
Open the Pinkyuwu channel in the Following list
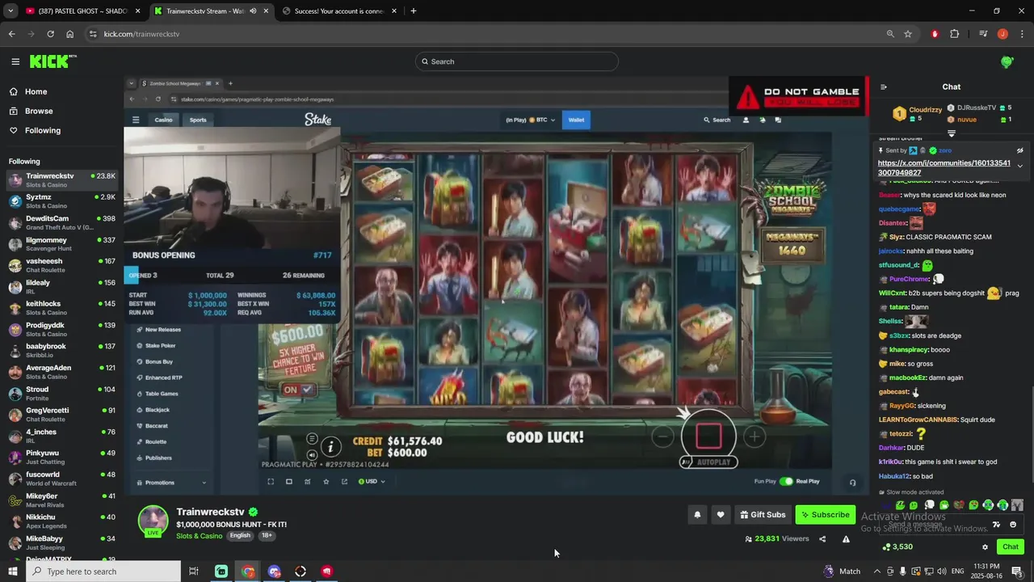62,458
